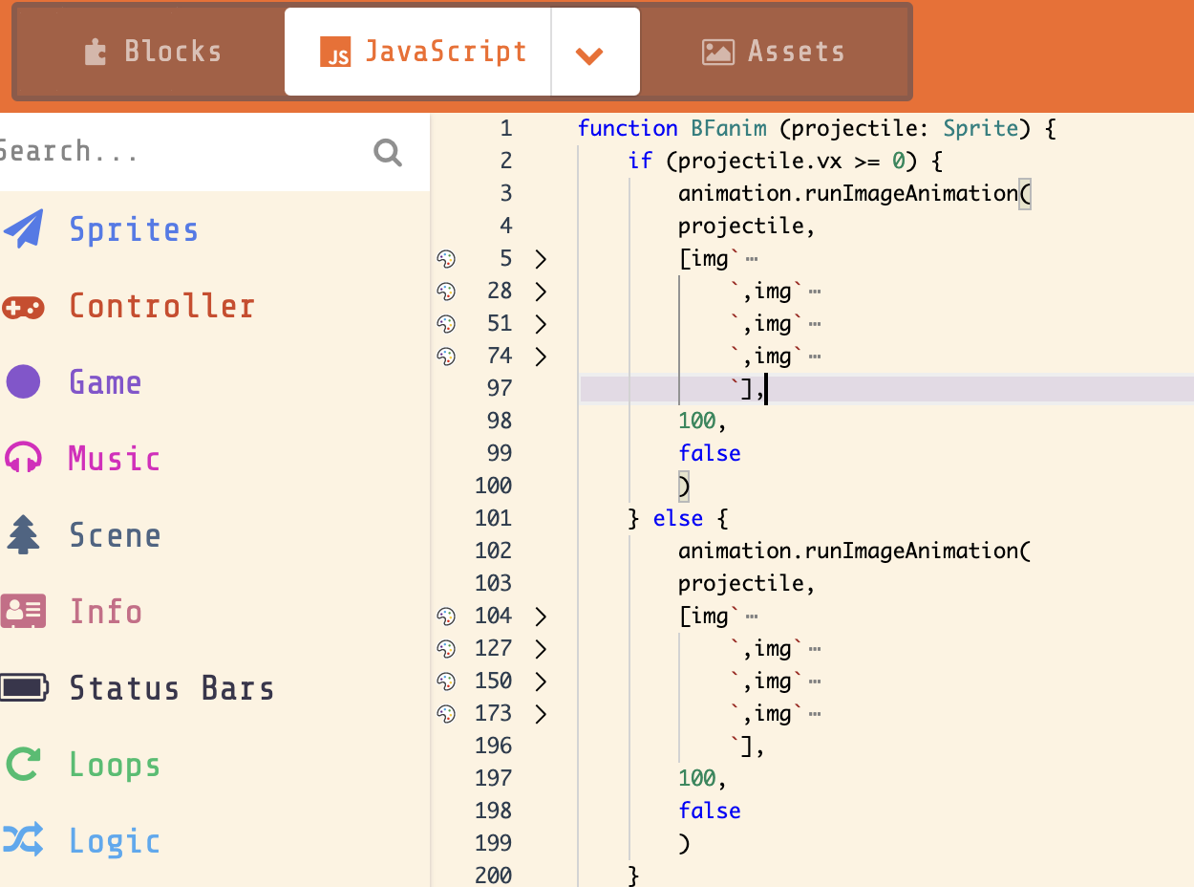The height and width of the screenshot is (887, 1194).
Task: Click the purple Game circle icon
Action: [x=24, y=382]
